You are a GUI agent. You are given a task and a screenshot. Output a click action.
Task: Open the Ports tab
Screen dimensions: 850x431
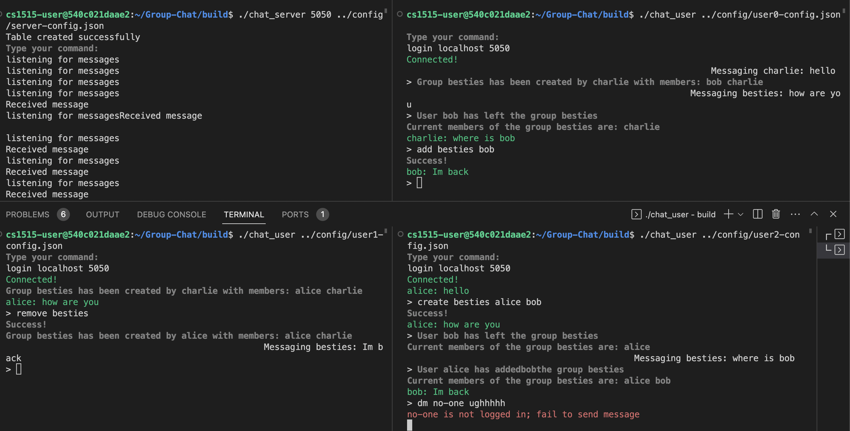click(x=295, y=215)
